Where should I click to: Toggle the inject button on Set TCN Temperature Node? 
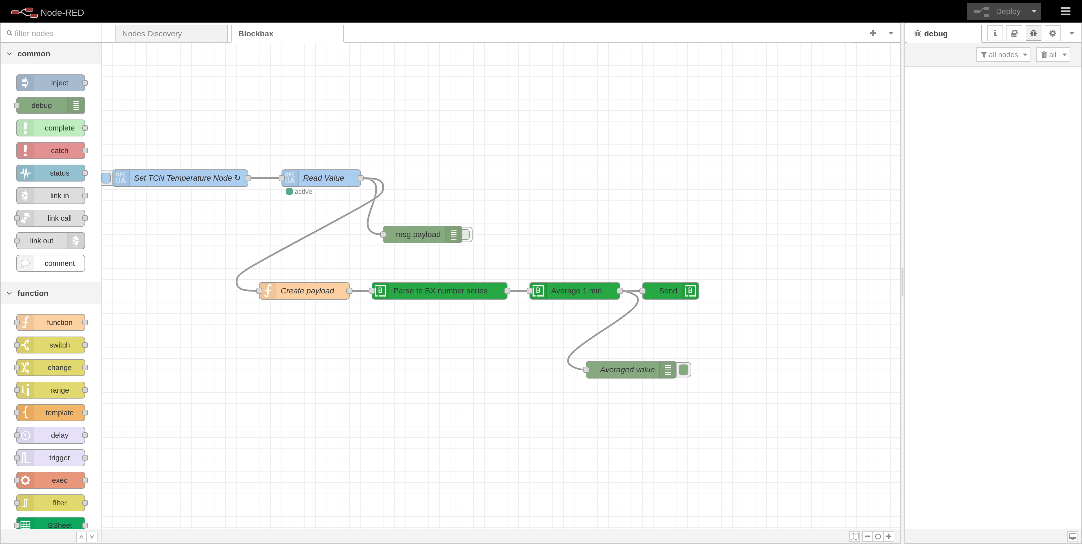[x=106, y=178]
